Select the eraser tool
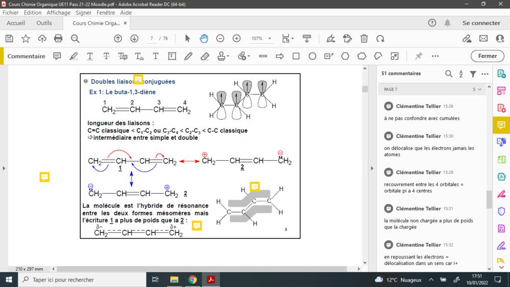Image resolution: width=510 pixels, height=287 pixels. click(x=205, y=56)
